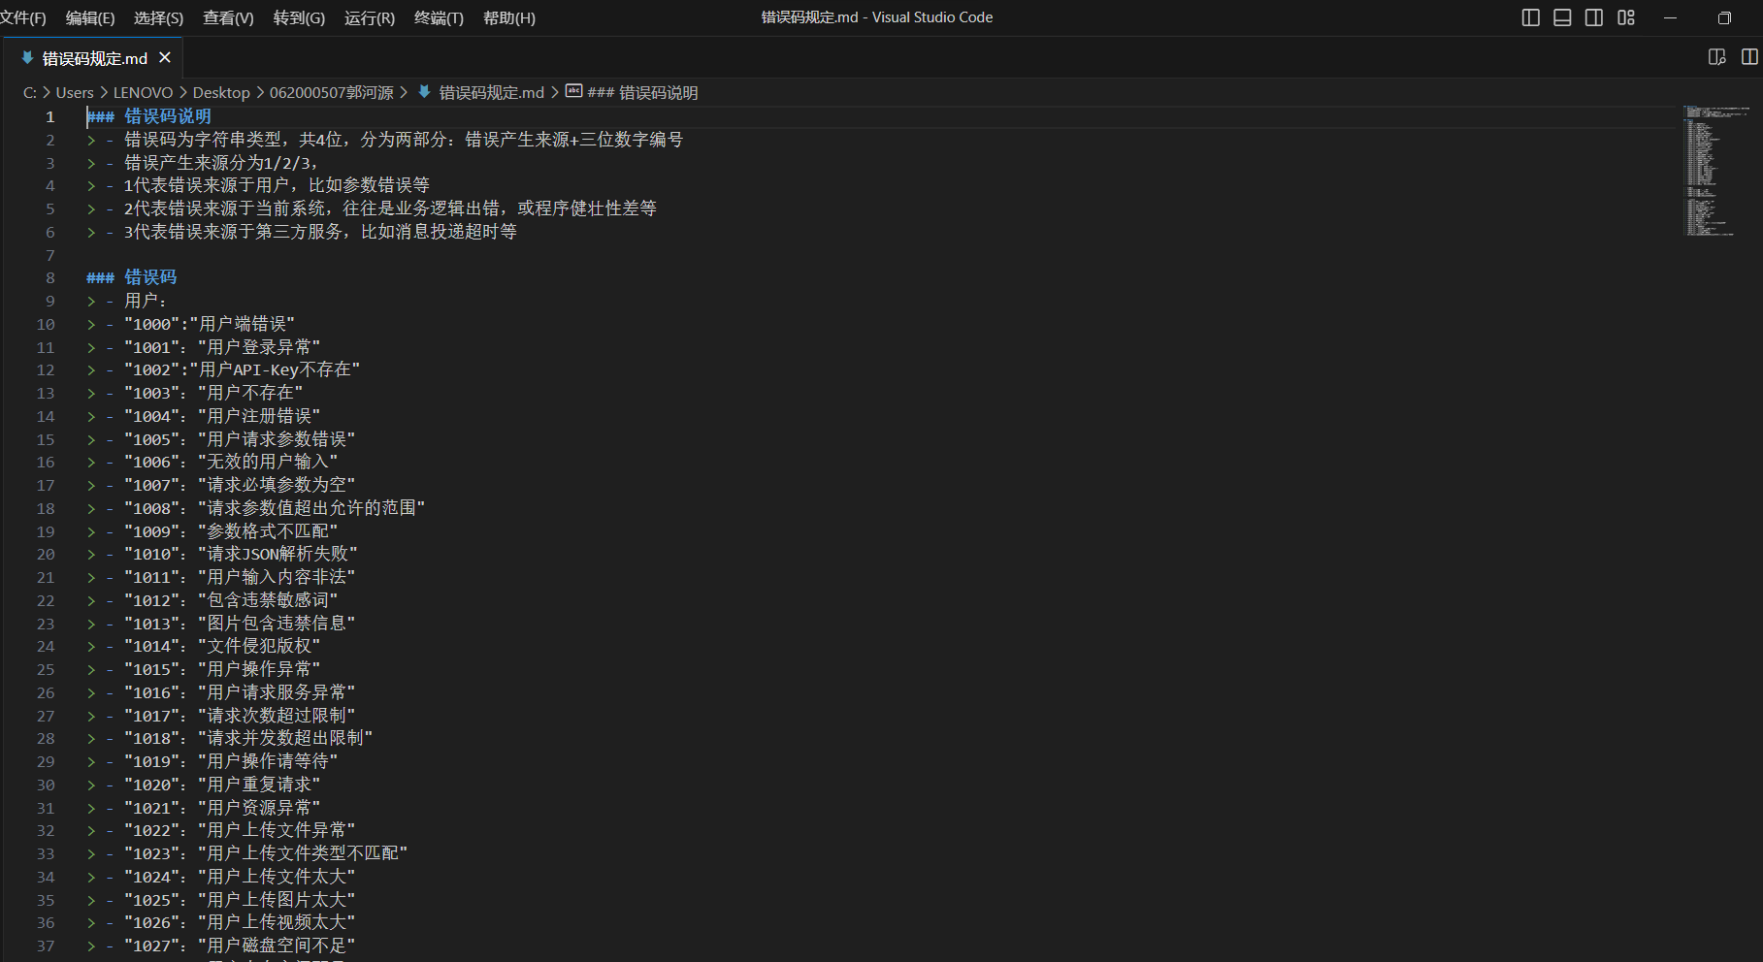Screen dimensions: 1763x962
Task: Close the 错误码规定.md tab
Action: [165, 58]
